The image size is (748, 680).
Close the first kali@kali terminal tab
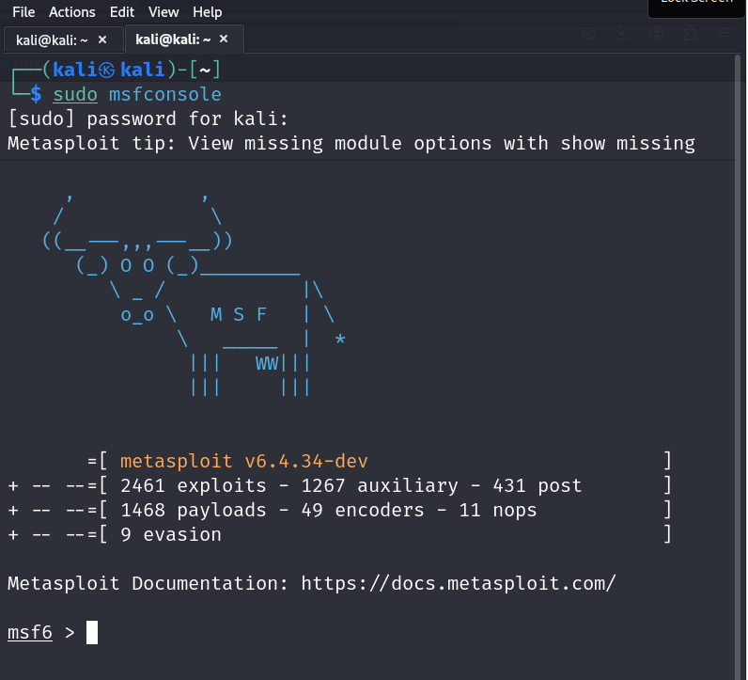point(102,40)
